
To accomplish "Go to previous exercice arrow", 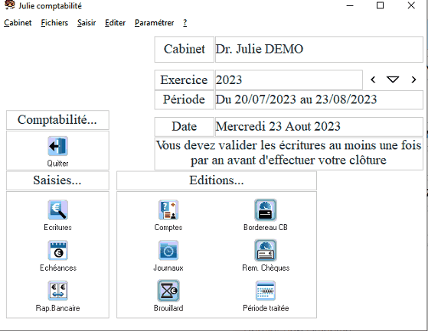I will click(x=373, y=80).
